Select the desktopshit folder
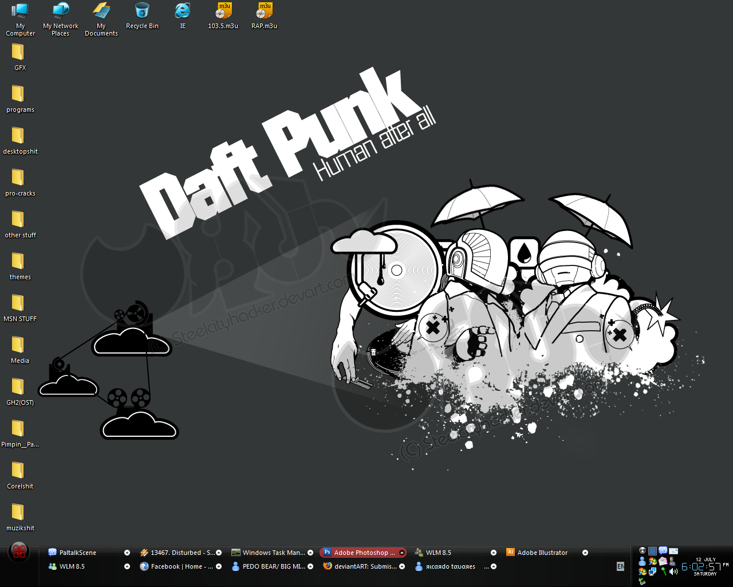This screenshot has width=733, height=587. [x=20, y=141]
